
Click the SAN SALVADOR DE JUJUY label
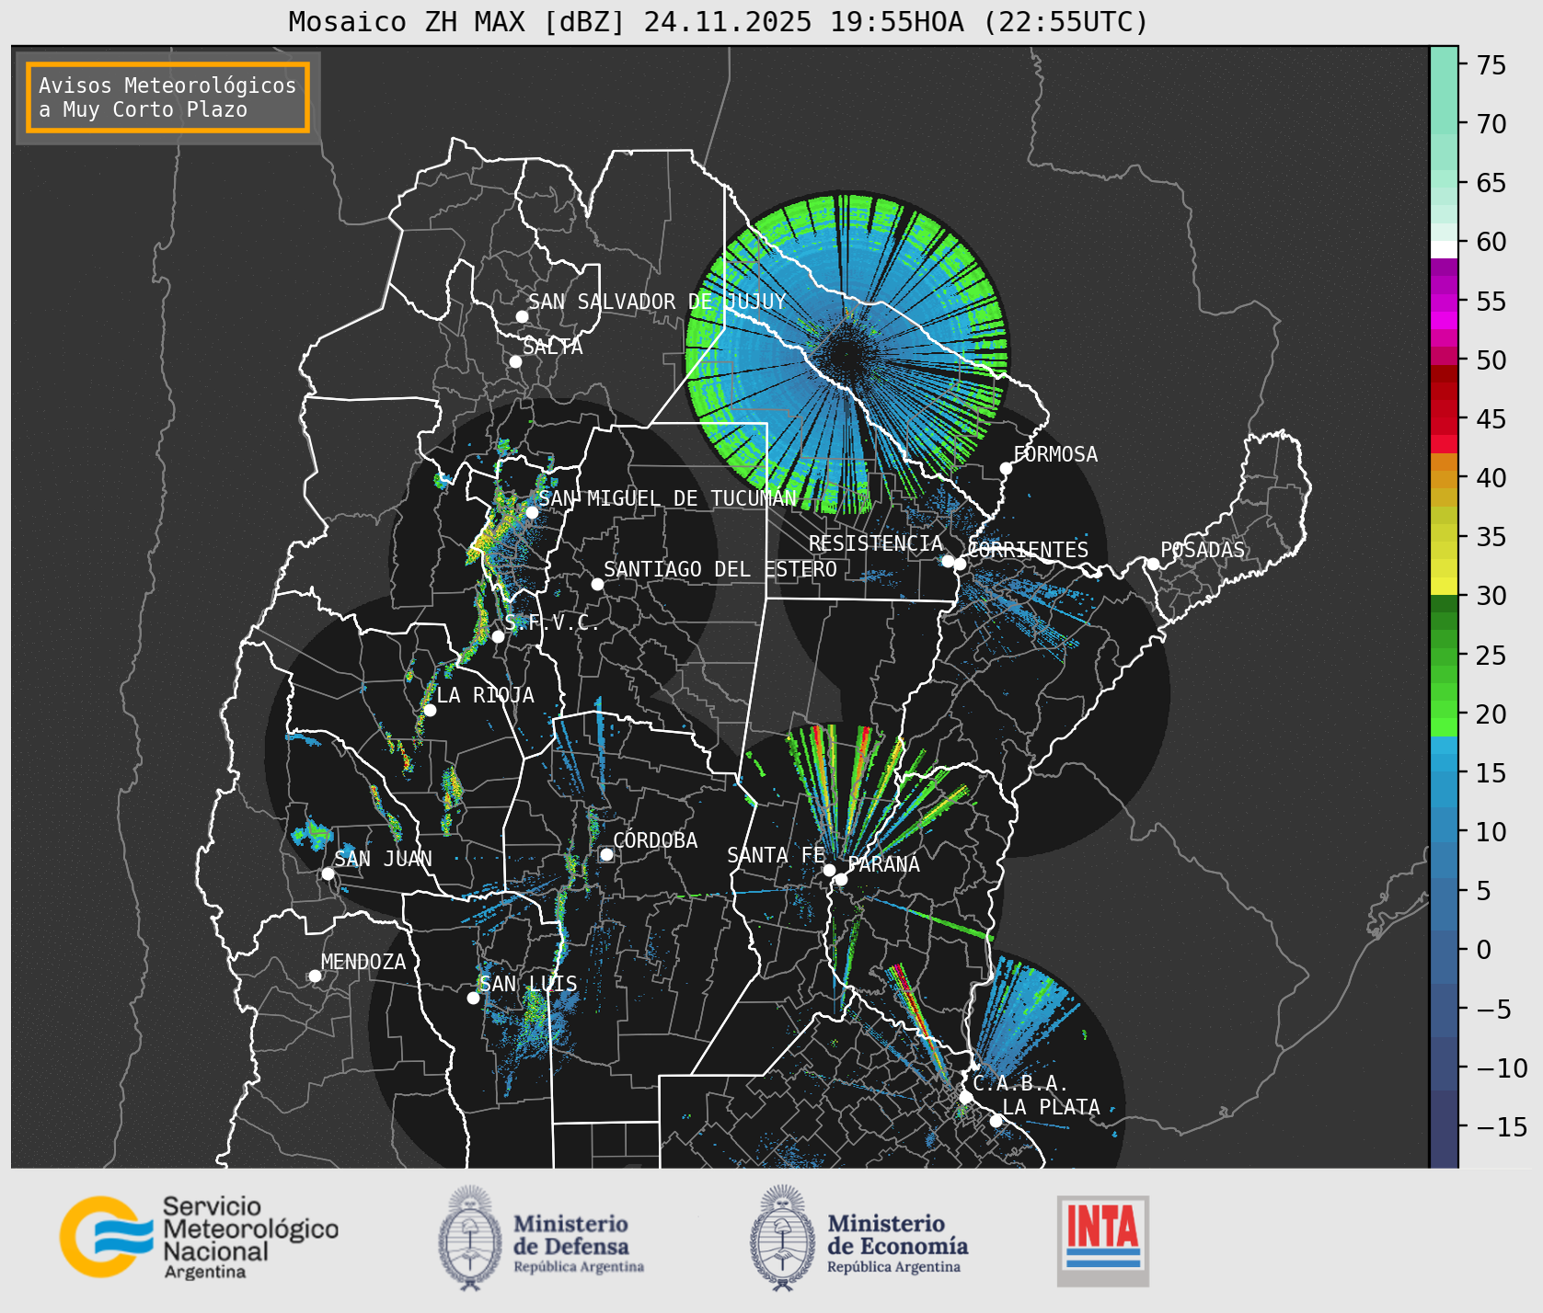pyautogui.click(x=657, y=302)
